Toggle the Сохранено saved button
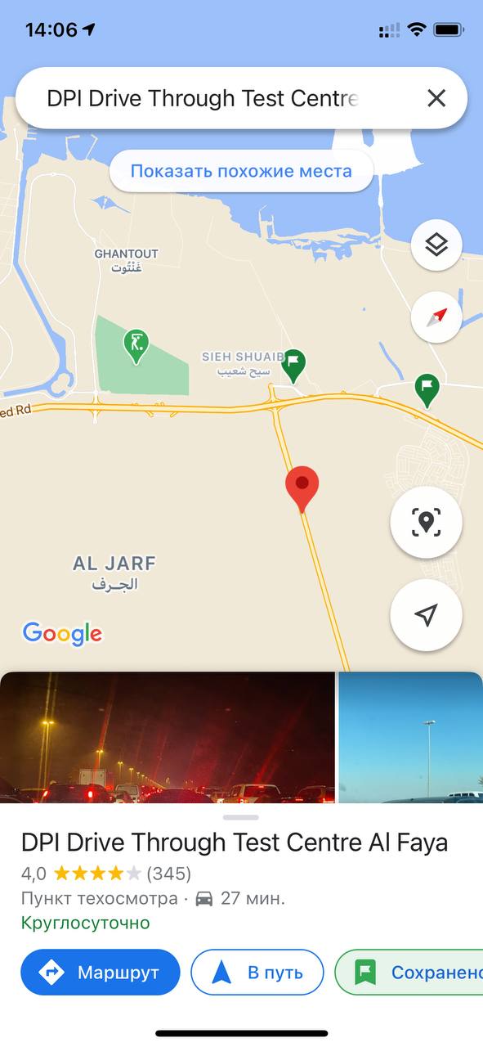 point(409,973)
